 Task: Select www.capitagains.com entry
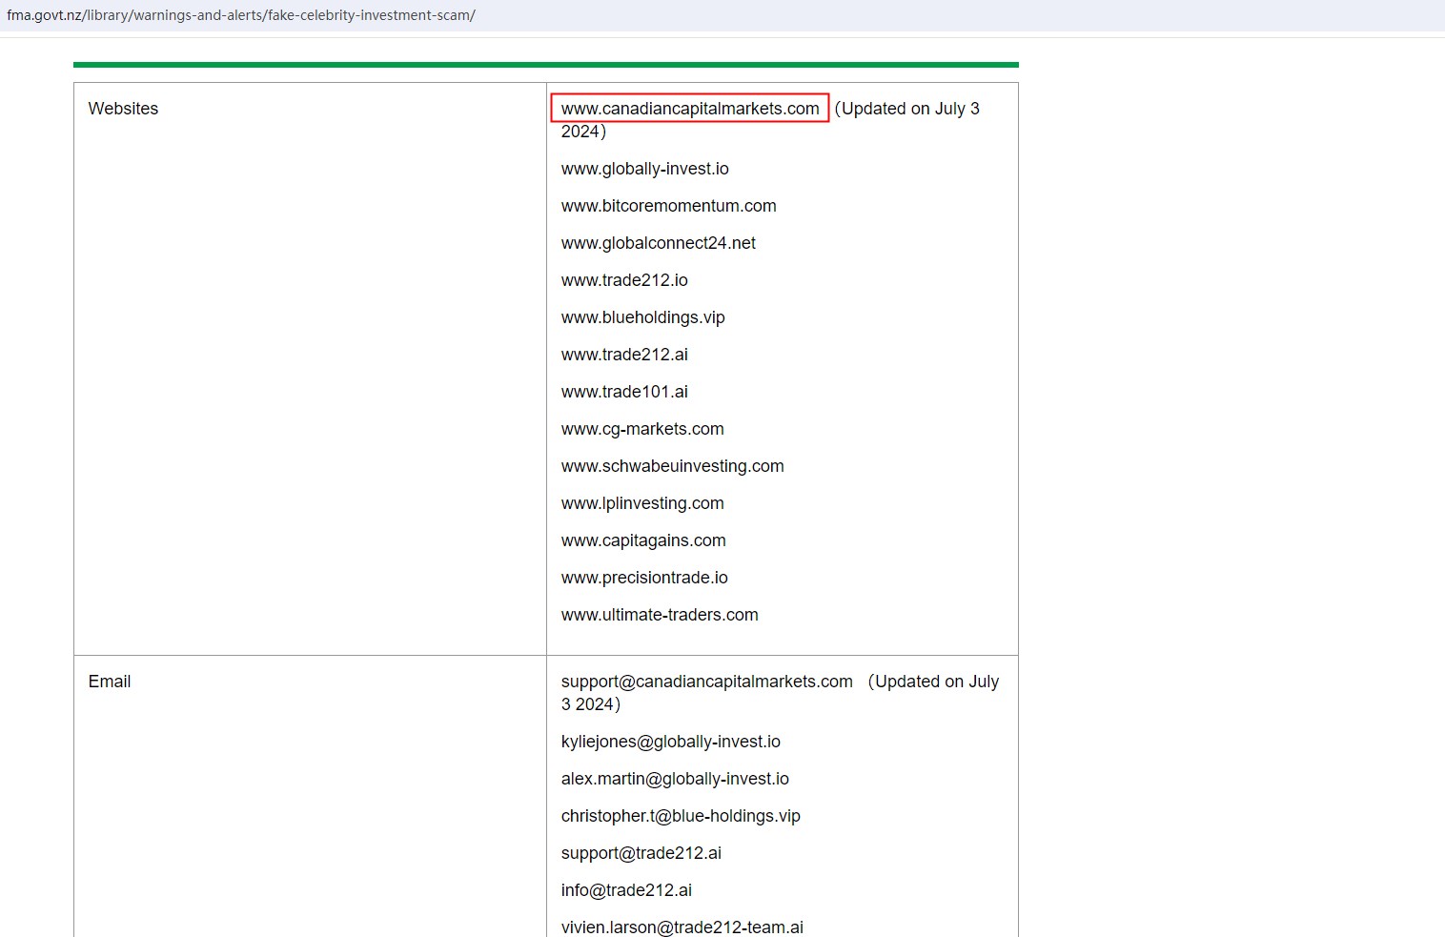click(x=643, y=540)
